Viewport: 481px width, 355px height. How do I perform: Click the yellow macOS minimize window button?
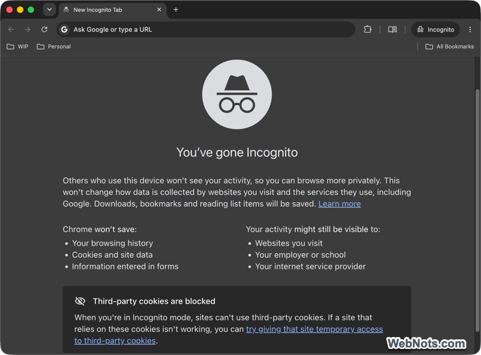point(20,9)
